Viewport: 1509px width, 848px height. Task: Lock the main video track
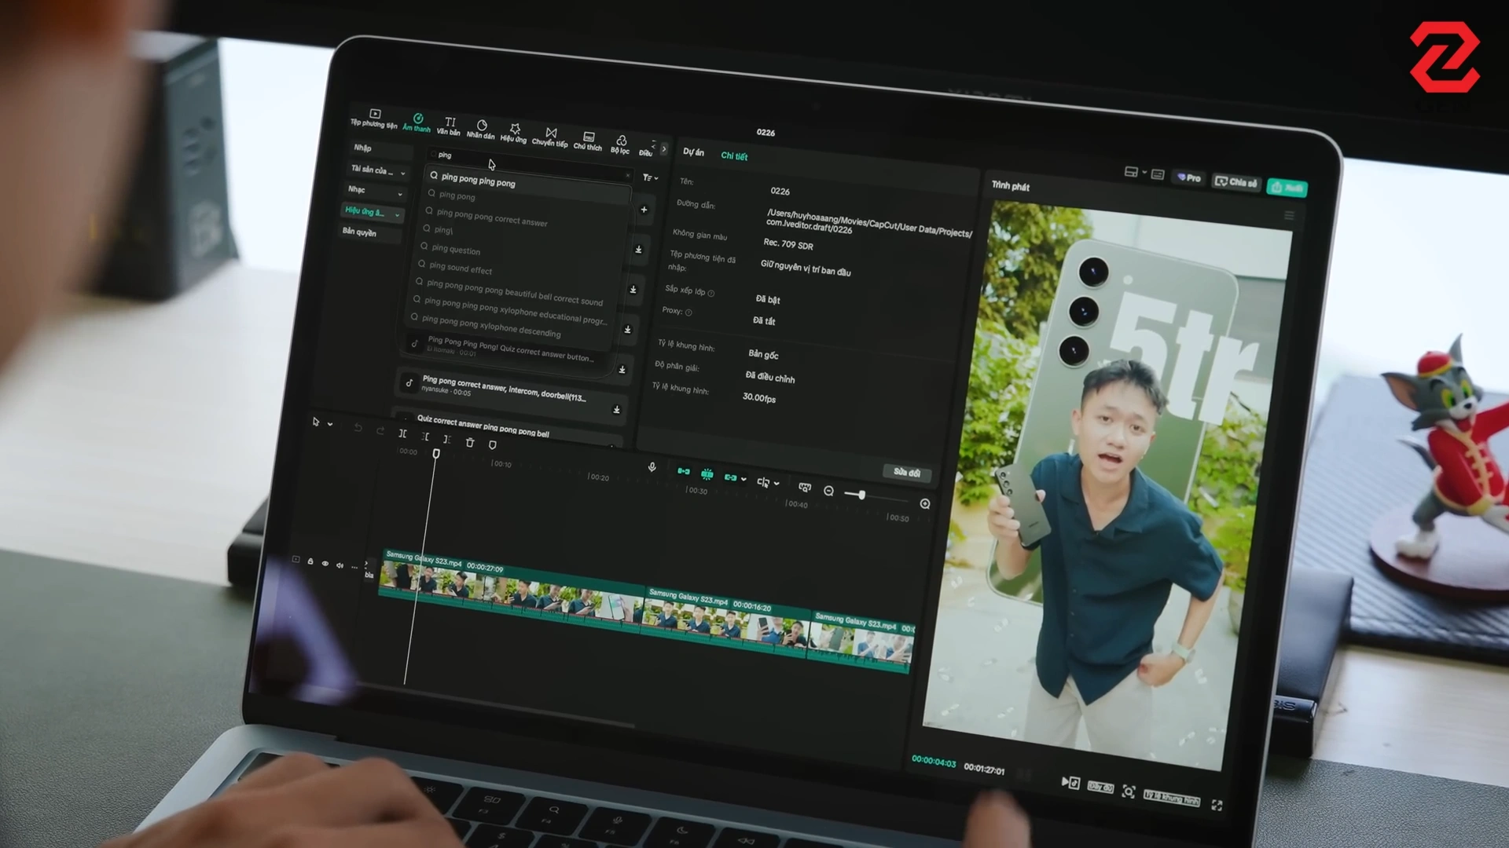click(310, 561)
